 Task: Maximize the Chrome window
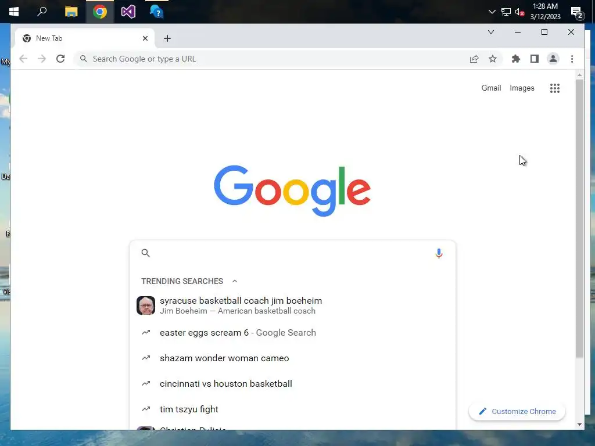click(544, 32)
